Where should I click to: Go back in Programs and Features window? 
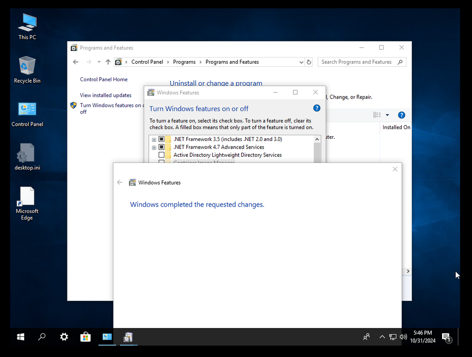[x=75, y=62]
